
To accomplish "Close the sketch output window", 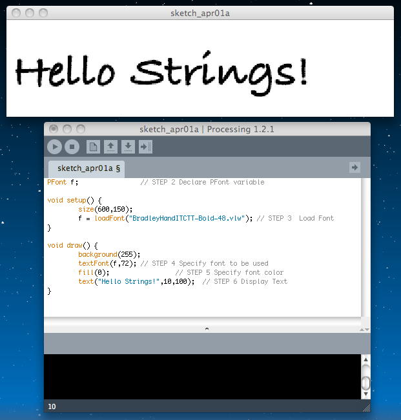I will click(16, 13).
